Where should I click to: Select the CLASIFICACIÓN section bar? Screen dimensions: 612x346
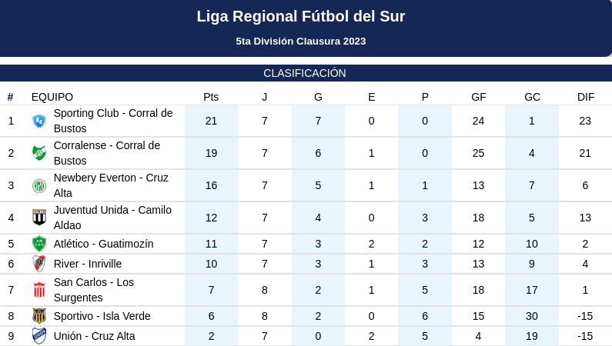point(306,73)
